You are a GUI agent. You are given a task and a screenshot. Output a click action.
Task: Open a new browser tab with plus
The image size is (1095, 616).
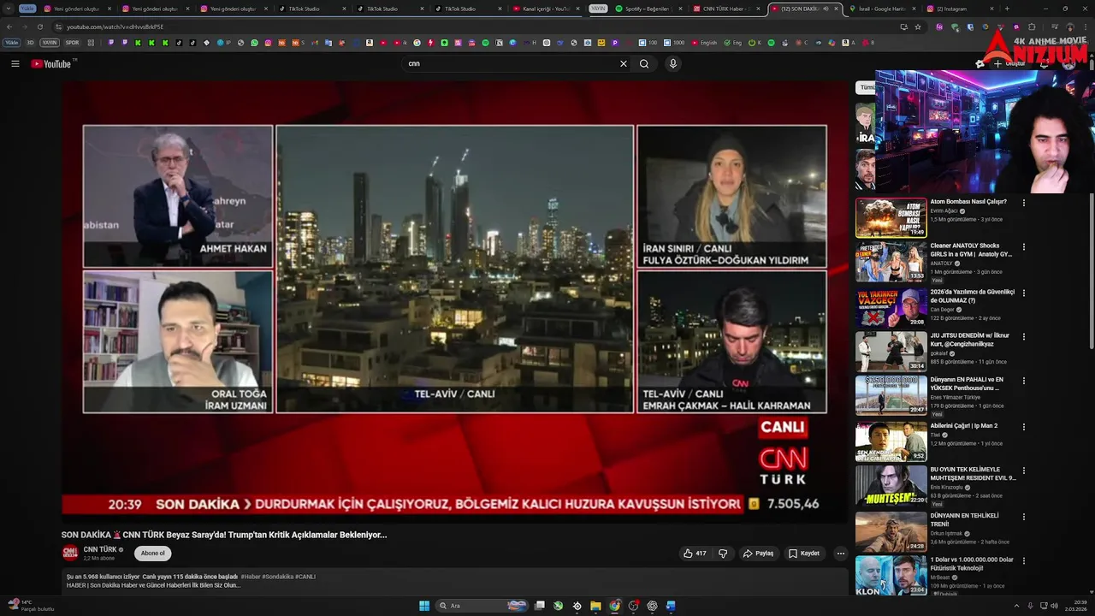click(x=1007, y=9)
